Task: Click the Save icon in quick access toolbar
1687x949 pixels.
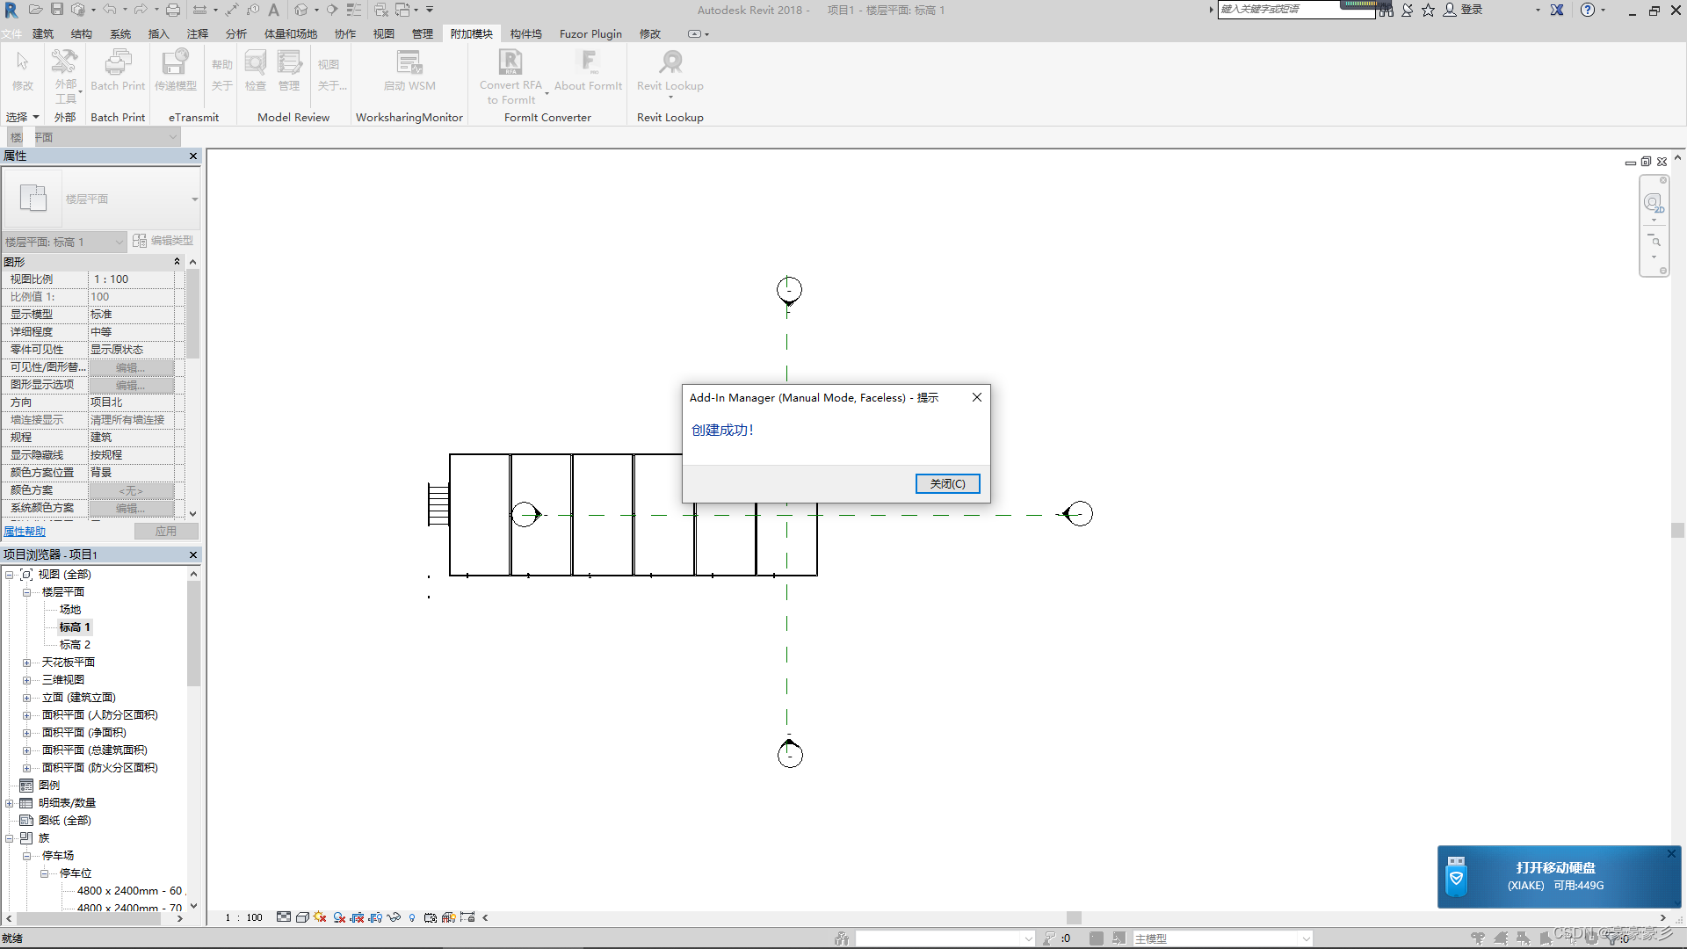Action: click(57, 10)
